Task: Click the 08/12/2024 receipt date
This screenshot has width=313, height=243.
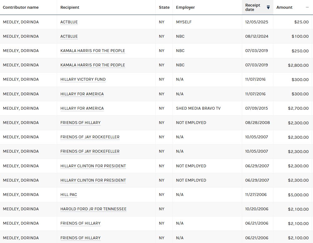Action: click(257, 36)
